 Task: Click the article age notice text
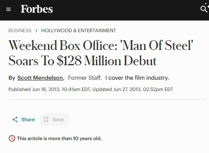click(x=59, y=139)
